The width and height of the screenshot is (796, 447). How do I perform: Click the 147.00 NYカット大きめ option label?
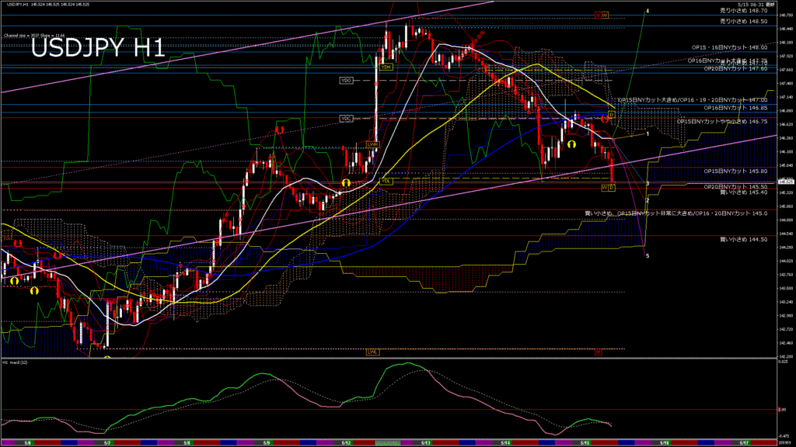tap(693, 100)
